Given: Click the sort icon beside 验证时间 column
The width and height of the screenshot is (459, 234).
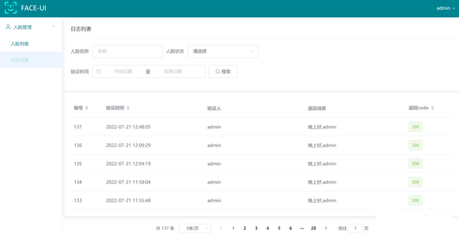Looking at the screenshot, I should pyautogui.click(x=128, y=108).
